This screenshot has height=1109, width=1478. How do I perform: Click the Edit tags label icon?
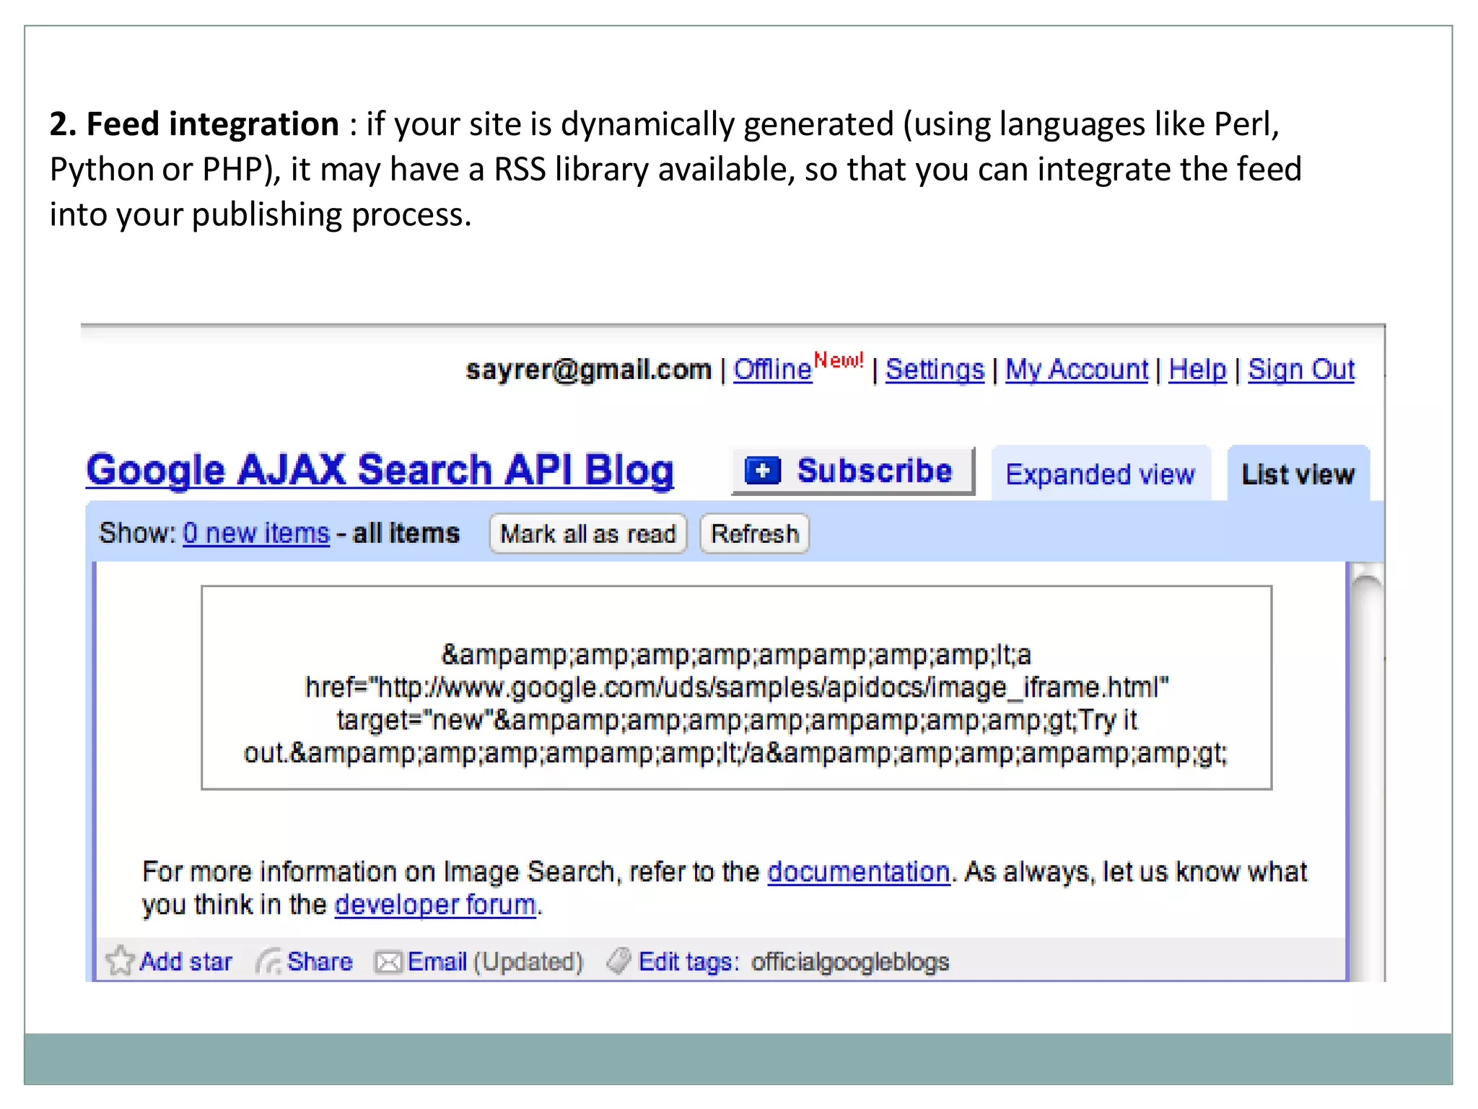coord(618,961)
